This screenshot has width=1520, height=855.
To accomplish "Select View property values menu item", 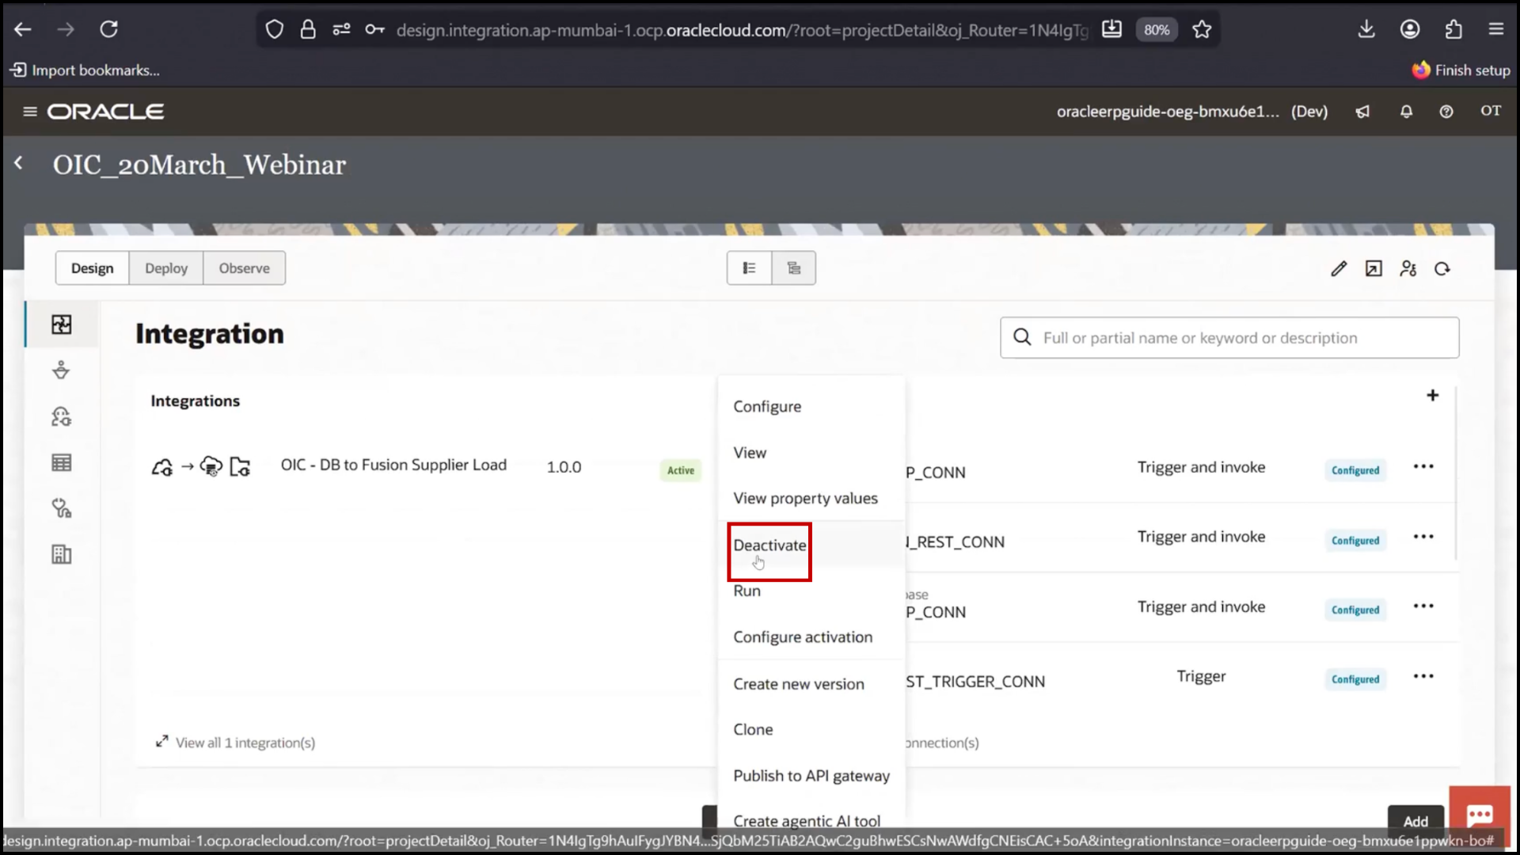I will [811, 499].
